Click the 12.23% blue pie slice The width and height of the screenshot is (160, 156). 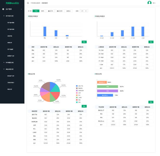(x=52, y=86)
